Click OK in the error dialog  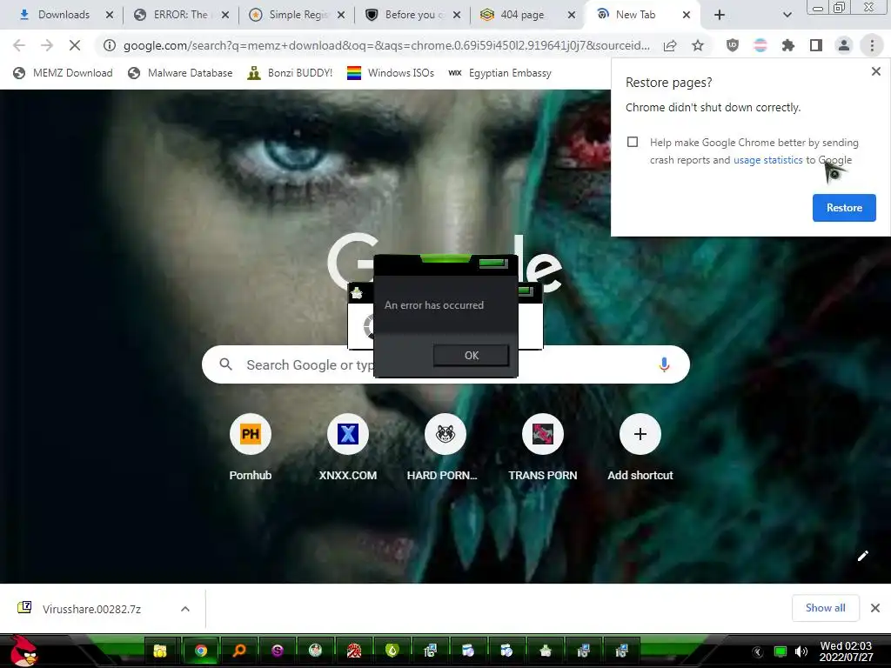click(471, 356)
